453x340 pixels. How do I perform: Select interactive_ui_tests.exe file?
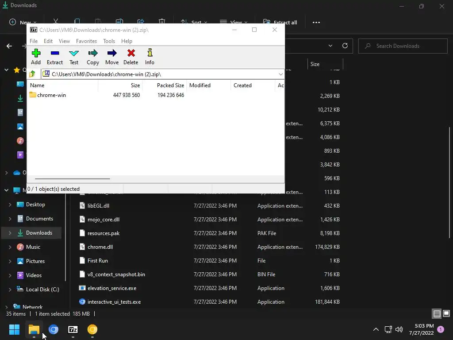click(x=114, y=302)
